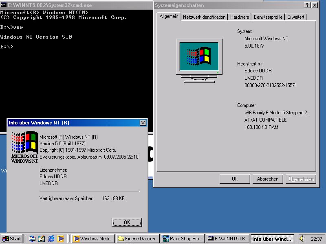Open the Netzwerkidentifikation tab
Screen dimensions: 326x244
[x=204, y=17]
